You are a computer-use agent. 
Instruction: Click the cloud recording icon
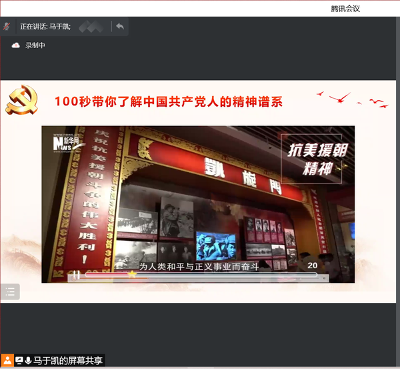pyautogui.click(x=15, y=45)
